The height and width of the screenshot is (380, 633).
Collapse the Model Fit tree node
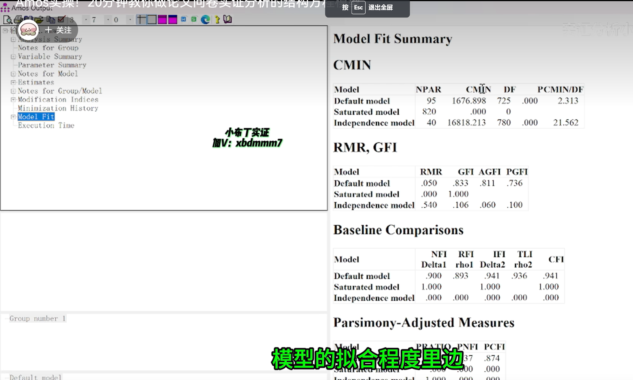pos(13,117)
